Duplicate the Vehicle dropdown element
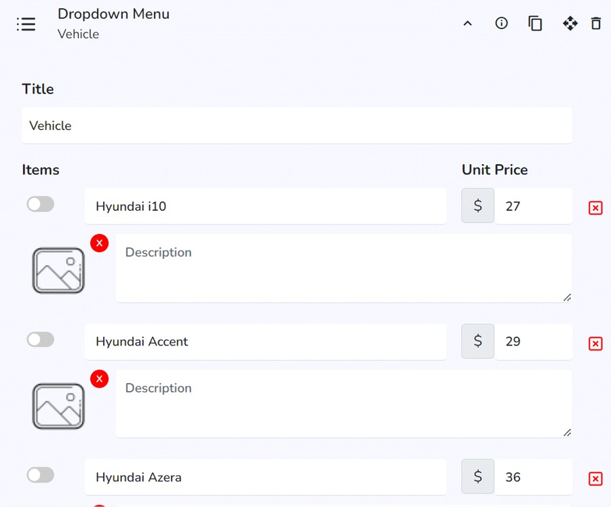Image resolution: width=611 pixels, height=507 pixels. coord(535,23)
